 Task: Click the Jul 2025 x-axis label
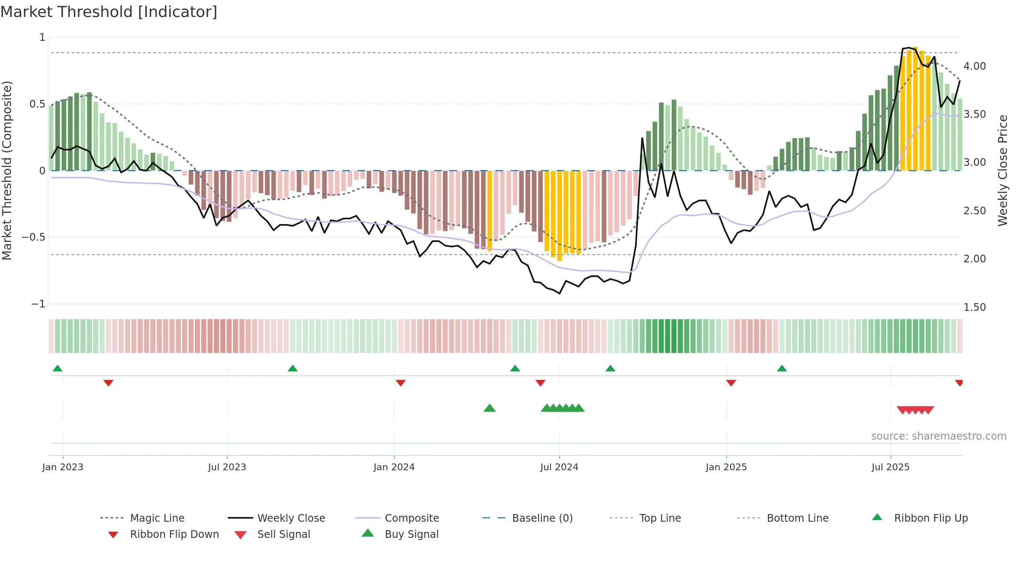coord(891,467)
